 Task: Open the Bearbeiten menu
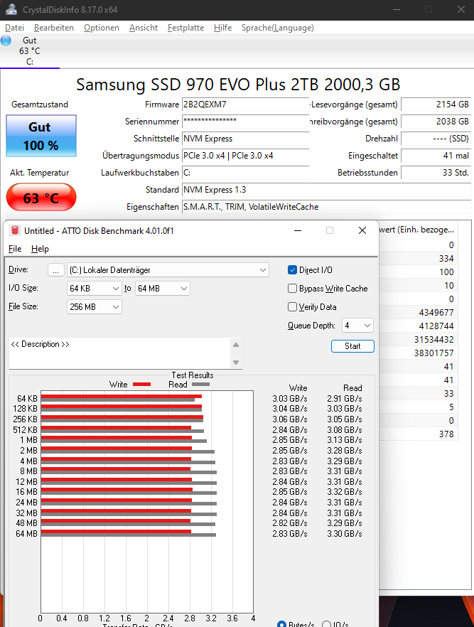(x=54, y=28)
